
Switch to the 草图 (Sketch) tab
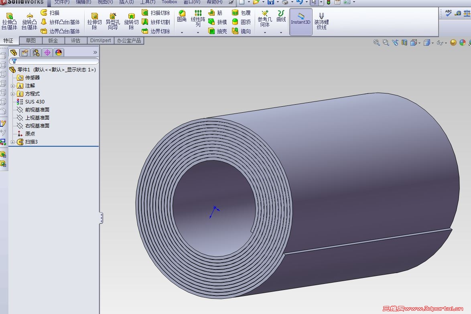[30, 40]
